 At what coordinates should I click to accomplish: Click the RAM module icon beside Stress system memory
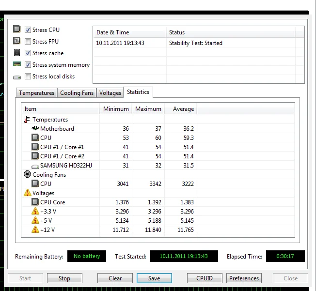[x=17, y=64]
